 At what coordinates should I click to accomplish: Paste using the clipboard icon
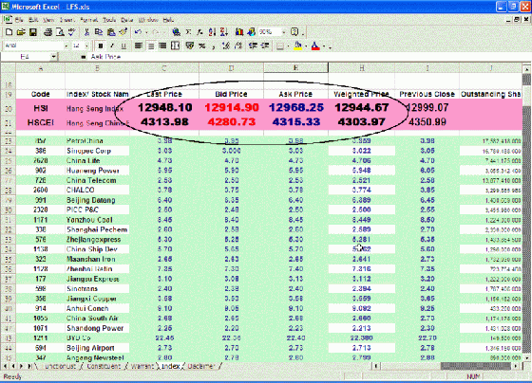coord(111,32)
